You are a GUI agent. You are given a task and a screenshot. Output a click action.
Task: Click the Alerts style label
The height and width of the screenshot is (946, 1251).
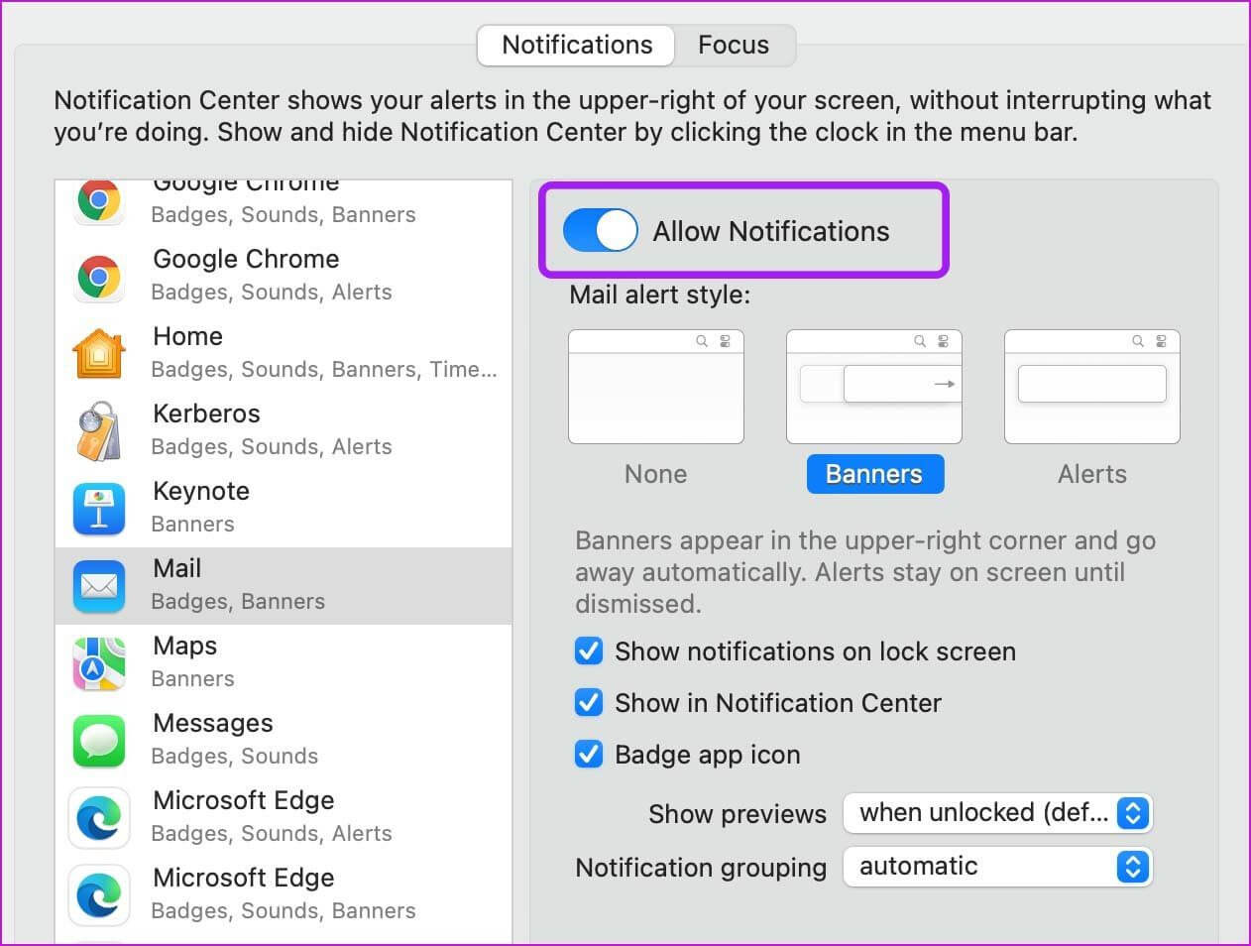1092,474
